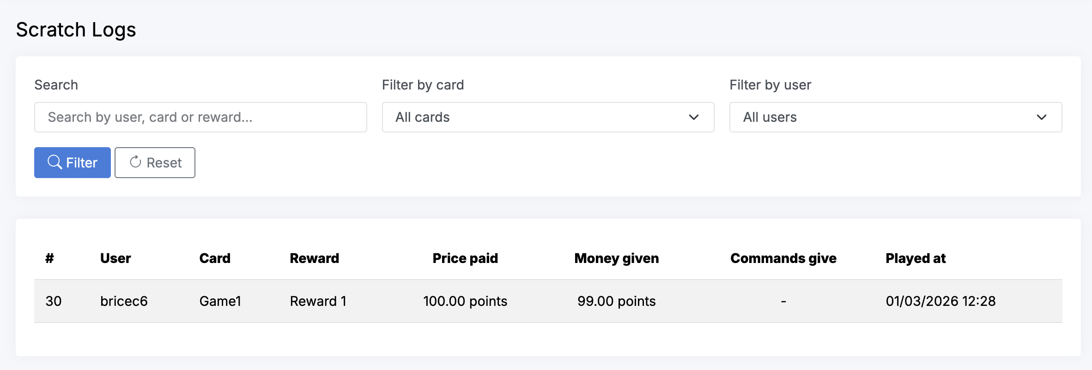This screenshot has height=370, width=1092.
Task: Click the magnifier icon in Filter button
Action: (55, 162)
